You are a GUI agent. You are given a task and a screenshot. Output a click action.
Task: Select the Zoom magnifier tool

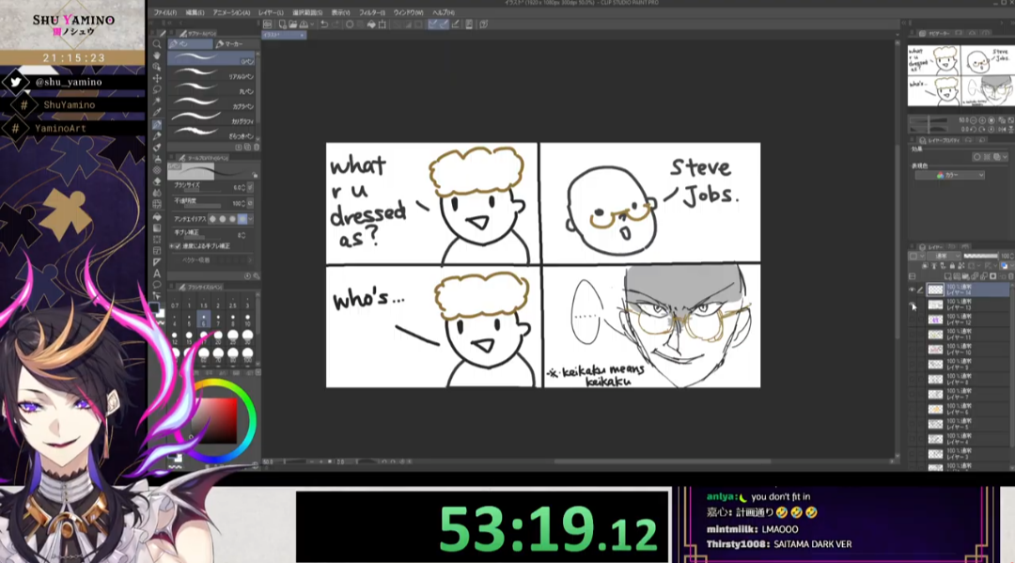(x=157, y=45)
